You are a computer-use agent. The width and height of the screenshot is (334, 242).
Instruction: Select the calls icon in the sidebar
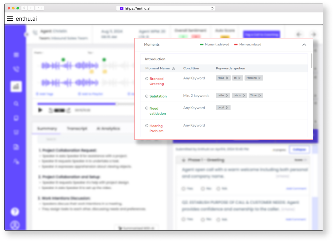[x=15, y=69]
